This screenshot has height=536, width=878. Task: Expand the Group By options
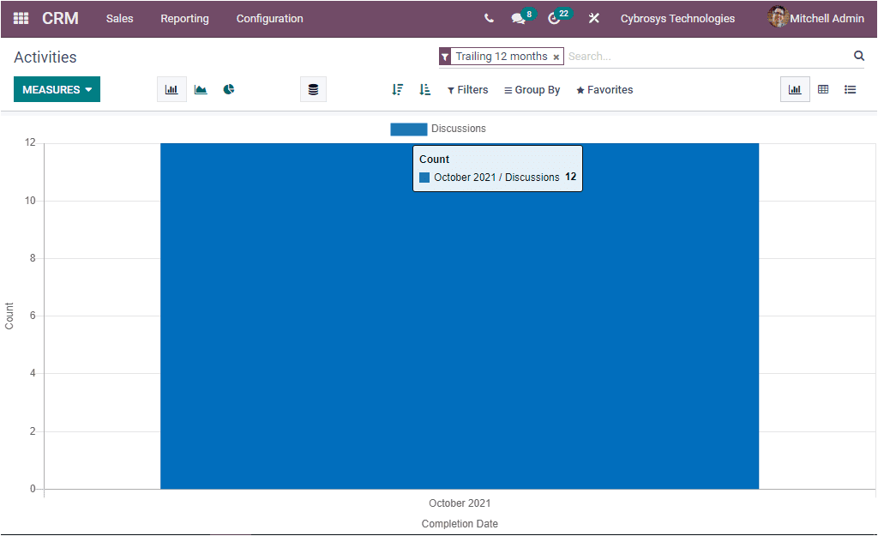click(x=532, y=89)
